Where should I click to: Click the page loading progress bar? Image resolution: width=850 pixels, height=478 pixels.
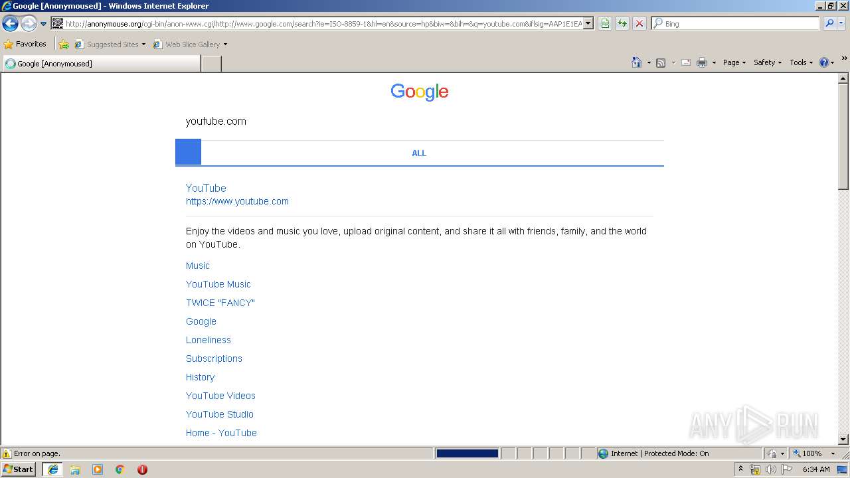click(x=467, y=453)
